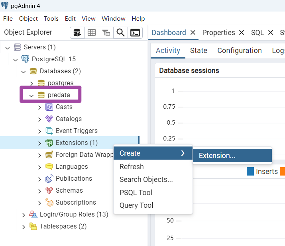Open the Help menu

(138, 19)
